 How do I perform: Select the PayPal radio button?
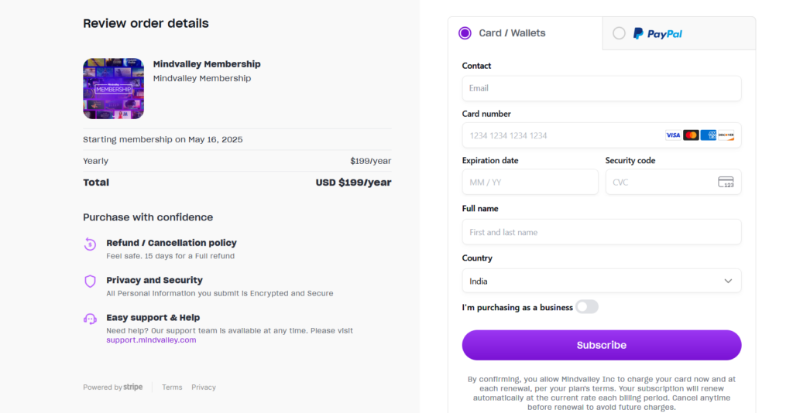click(619, 33)
